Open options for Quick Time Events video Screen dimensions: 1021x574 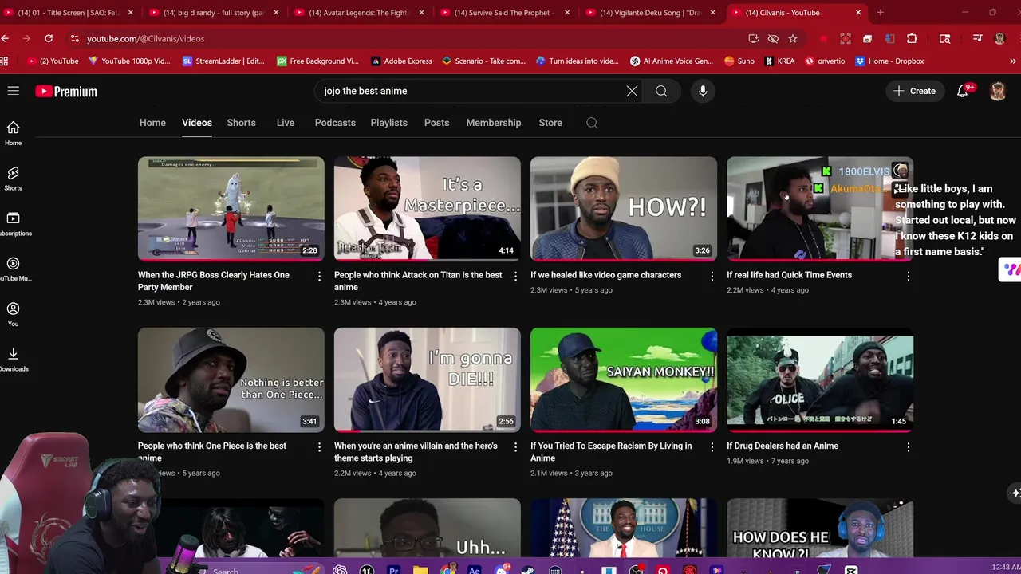point(908,276)
